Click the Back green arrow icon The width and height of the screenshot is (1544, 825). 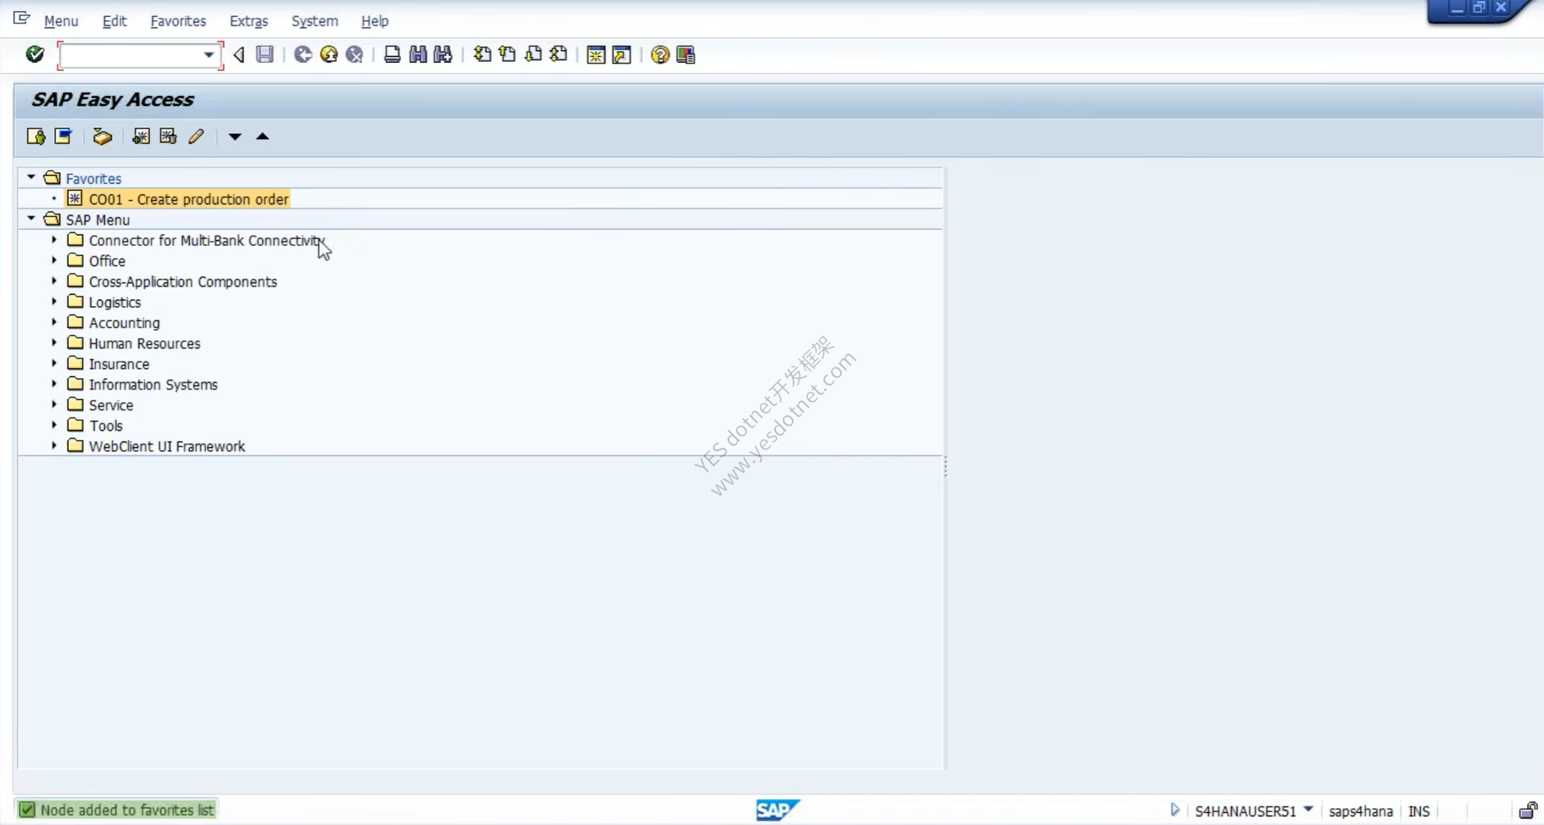coord(303,54)
